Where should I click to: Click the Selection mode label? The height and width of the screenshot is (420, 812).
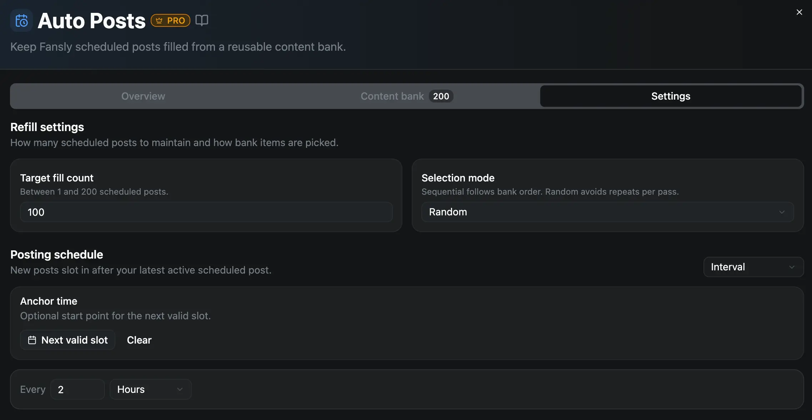coord(458,178)
